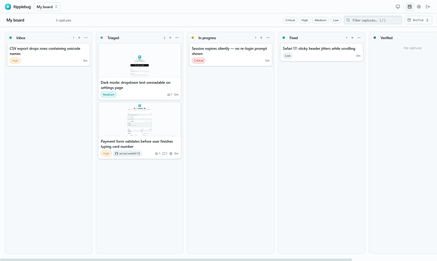
Task: Click the Inbox teal status dot
Action: [x=11, y=38]
